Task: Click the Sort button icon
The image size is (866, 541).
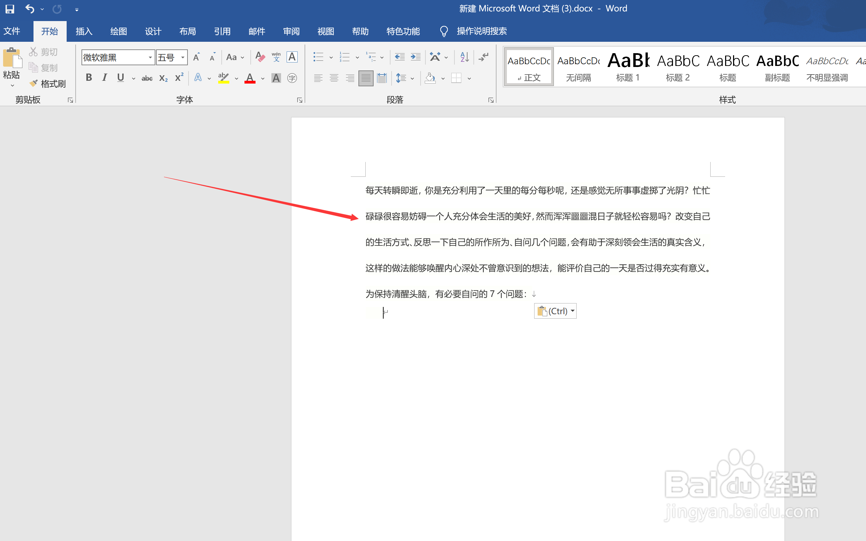Action: point(464,57)
